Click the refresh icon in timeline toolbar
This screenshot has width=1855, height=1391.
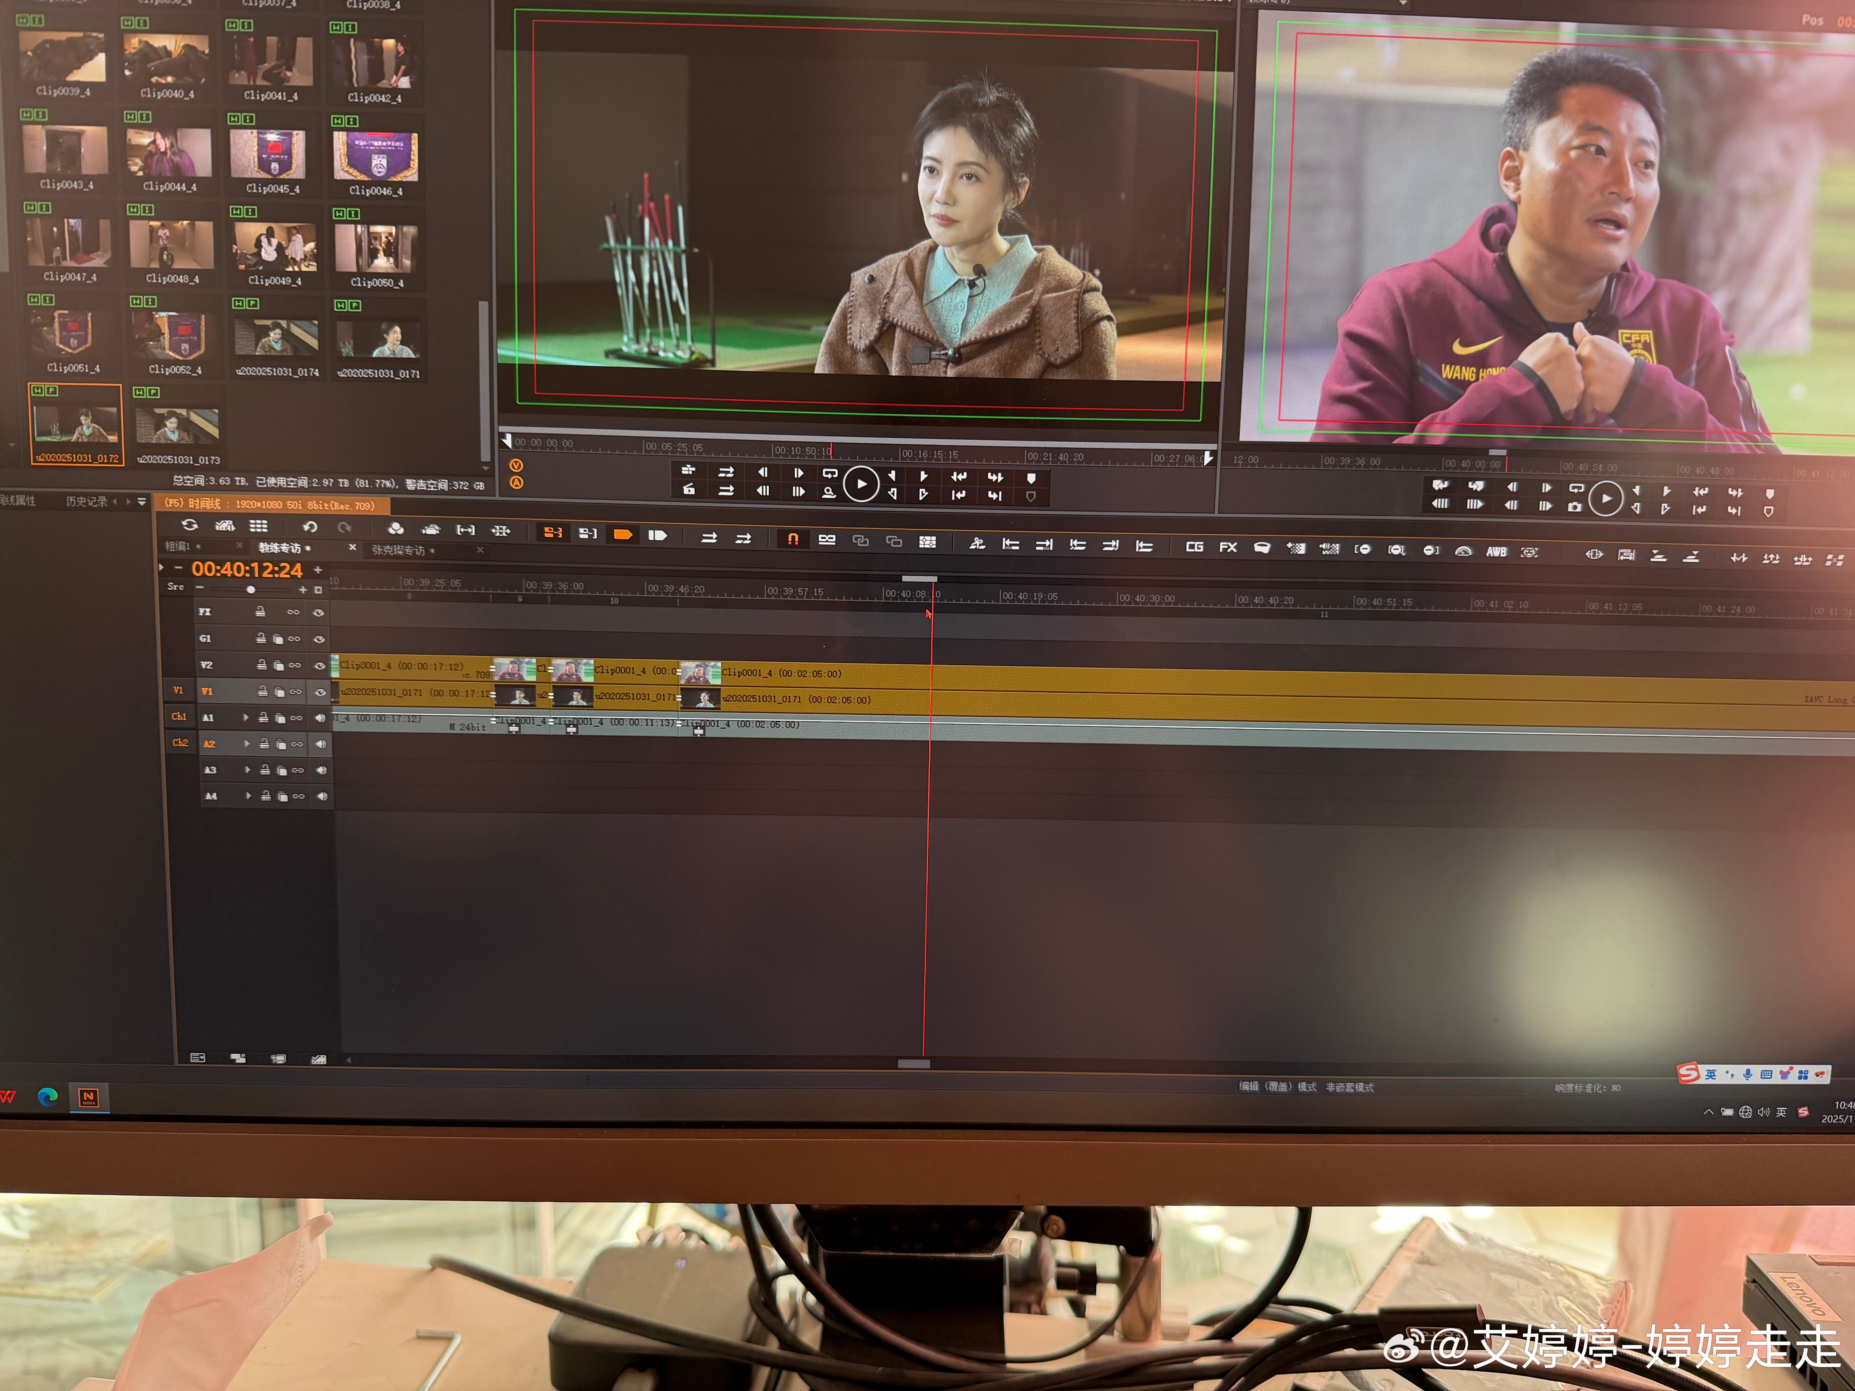coord(190,525)
